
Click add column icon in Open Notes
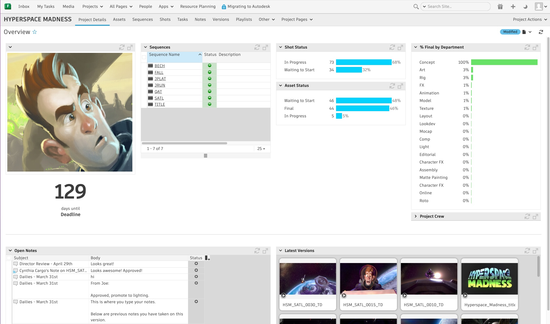tap(207, 258)
